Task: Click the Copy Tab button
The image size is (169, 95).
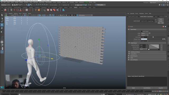Action: point(161,88)
